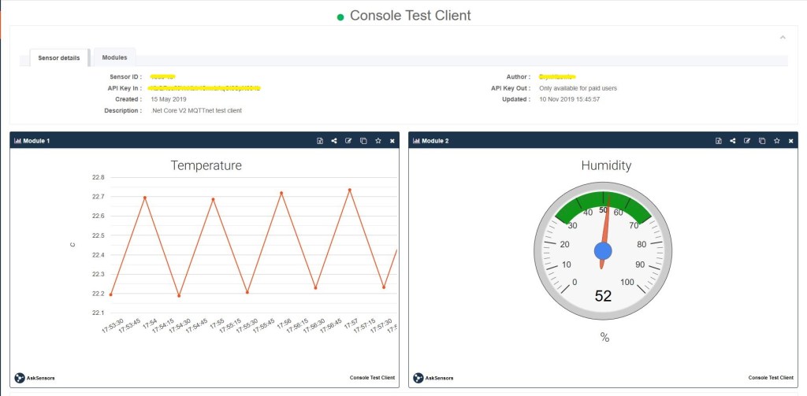Share Module 2 using the share icon
807x396 pixels.
733,141
